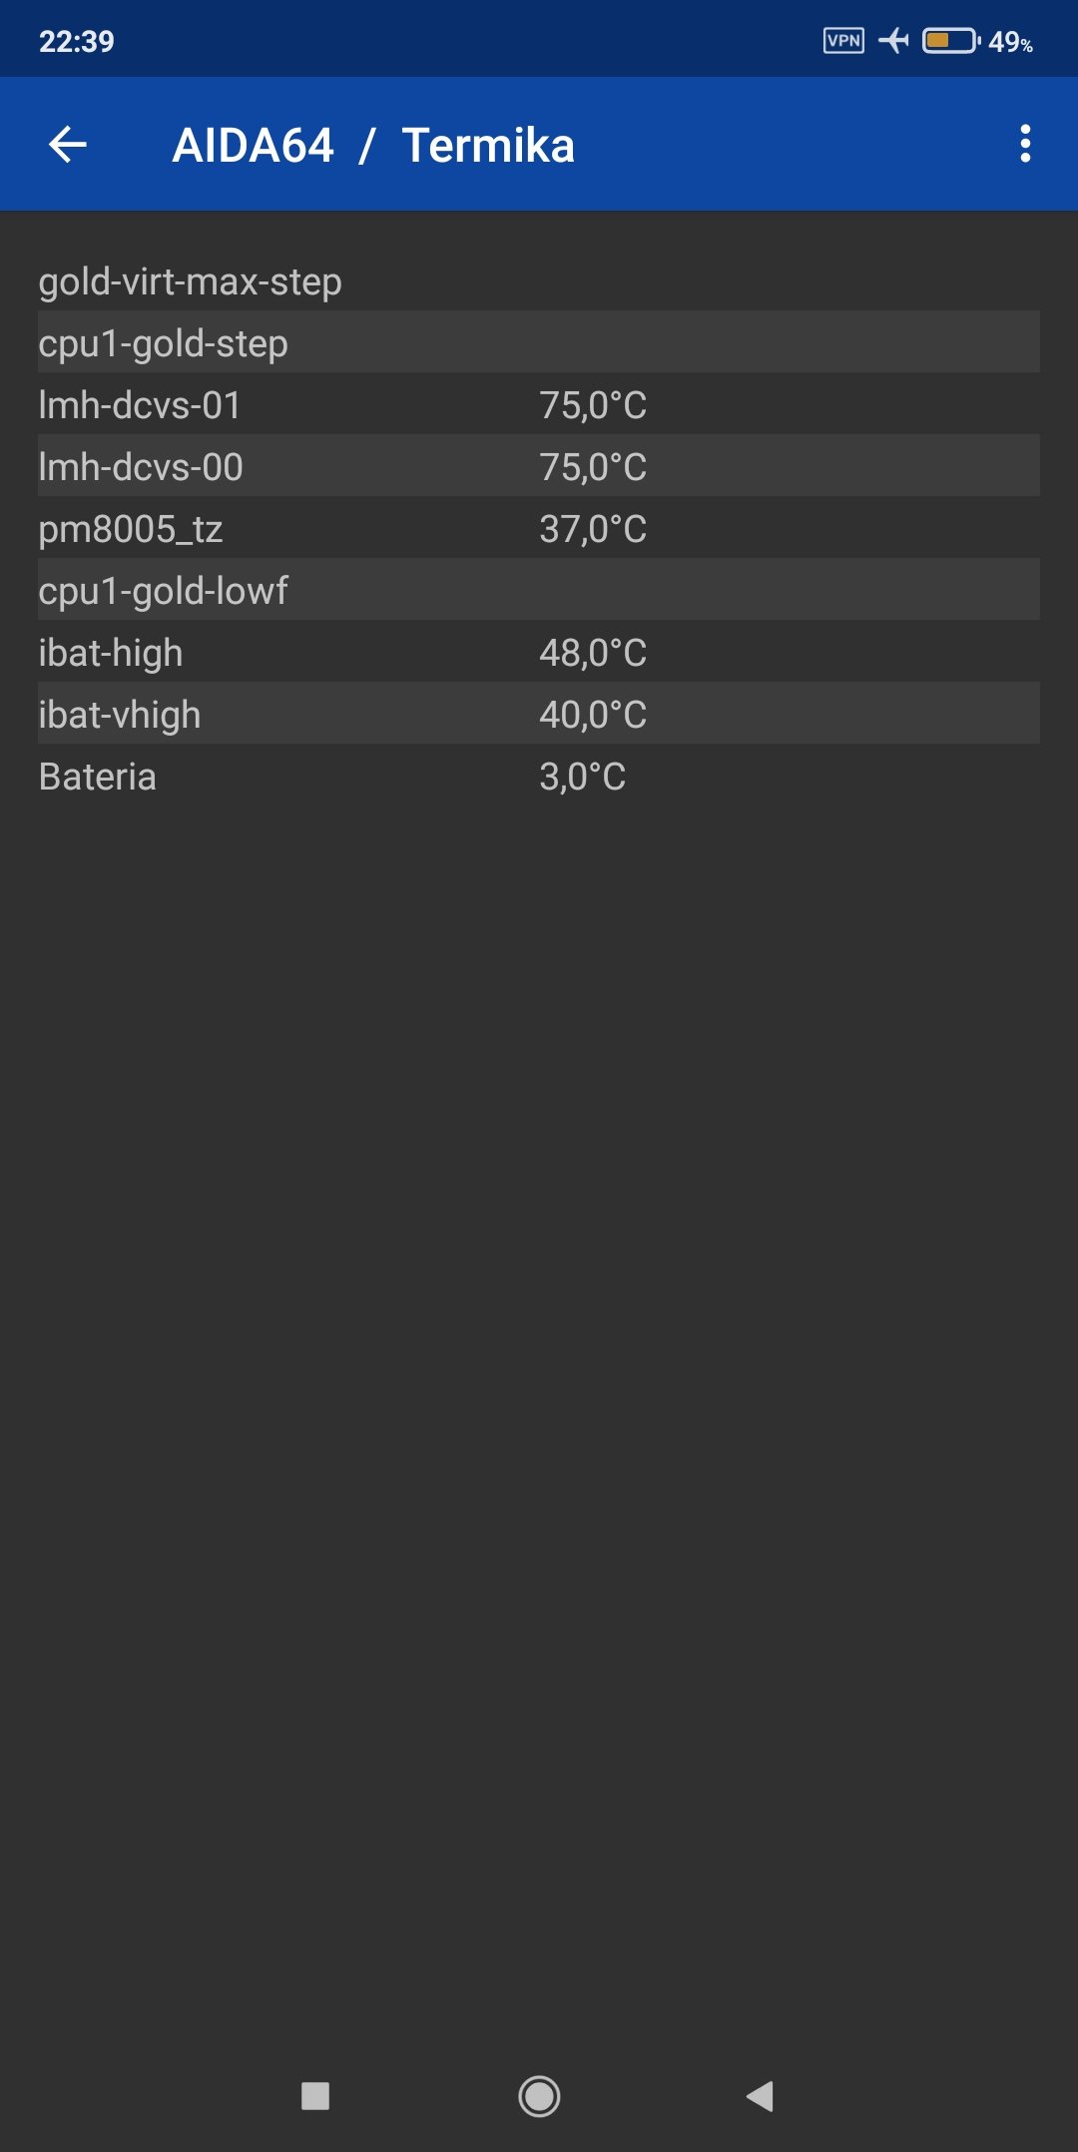Select the ibat-high sensor row

[x=539, y=653]
